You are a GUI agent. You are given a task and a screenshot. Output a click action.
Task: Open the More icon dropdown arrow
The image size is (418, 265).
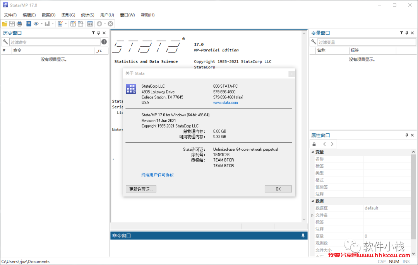click(x=105, y=24)
